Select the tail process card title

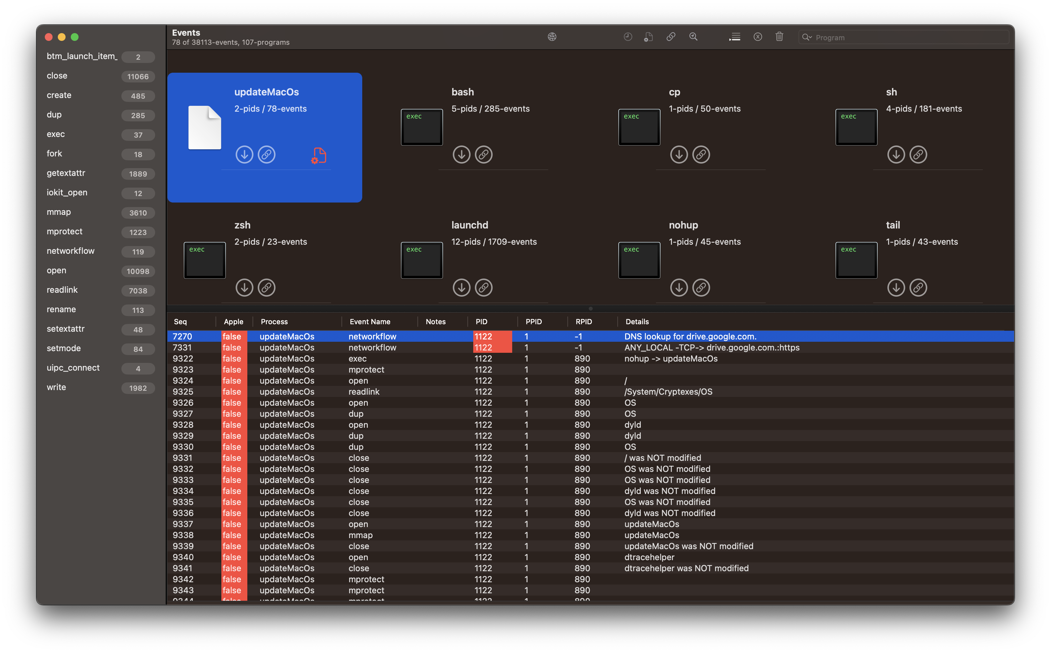pyautogui.click(x=893, y=225)
